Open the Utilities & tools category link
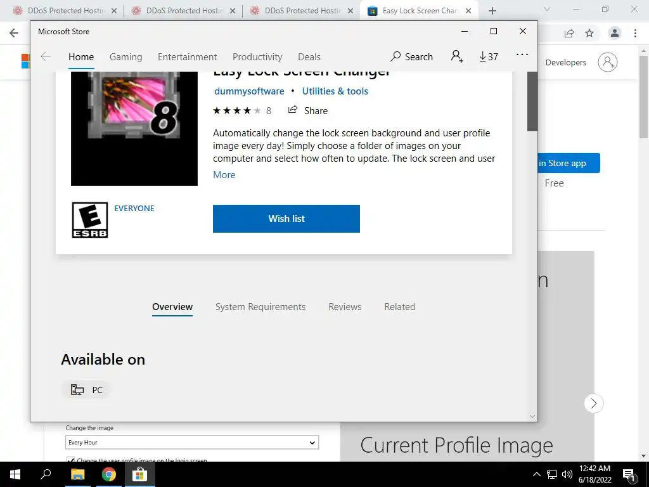This screenshot has height=487, width=649. coord(335,91)
